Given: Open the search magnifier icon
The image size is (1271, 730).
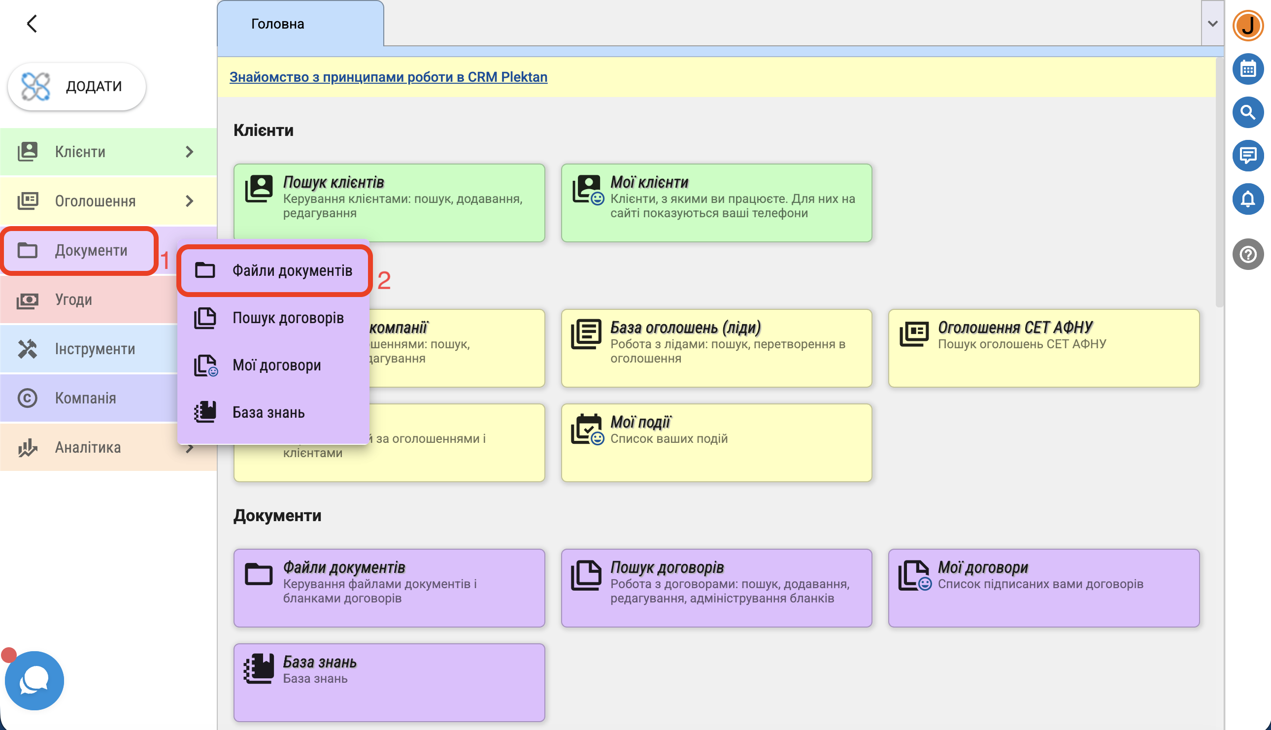Looking at the screenshot, I should (x=1247, y=112).
